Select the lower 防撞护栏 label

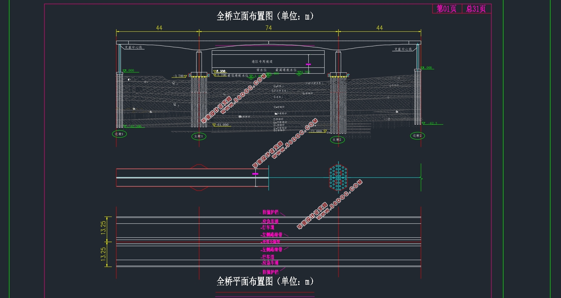[270, 272]
